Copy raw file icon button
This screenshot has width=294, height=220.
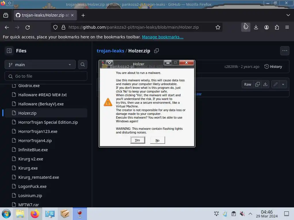coord(258,85)
